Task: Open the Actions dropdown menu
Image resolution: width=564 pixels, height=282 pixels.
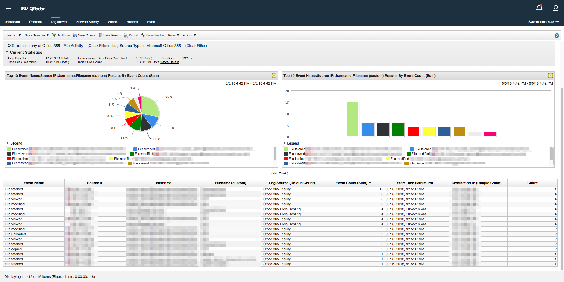Action: 189,35
